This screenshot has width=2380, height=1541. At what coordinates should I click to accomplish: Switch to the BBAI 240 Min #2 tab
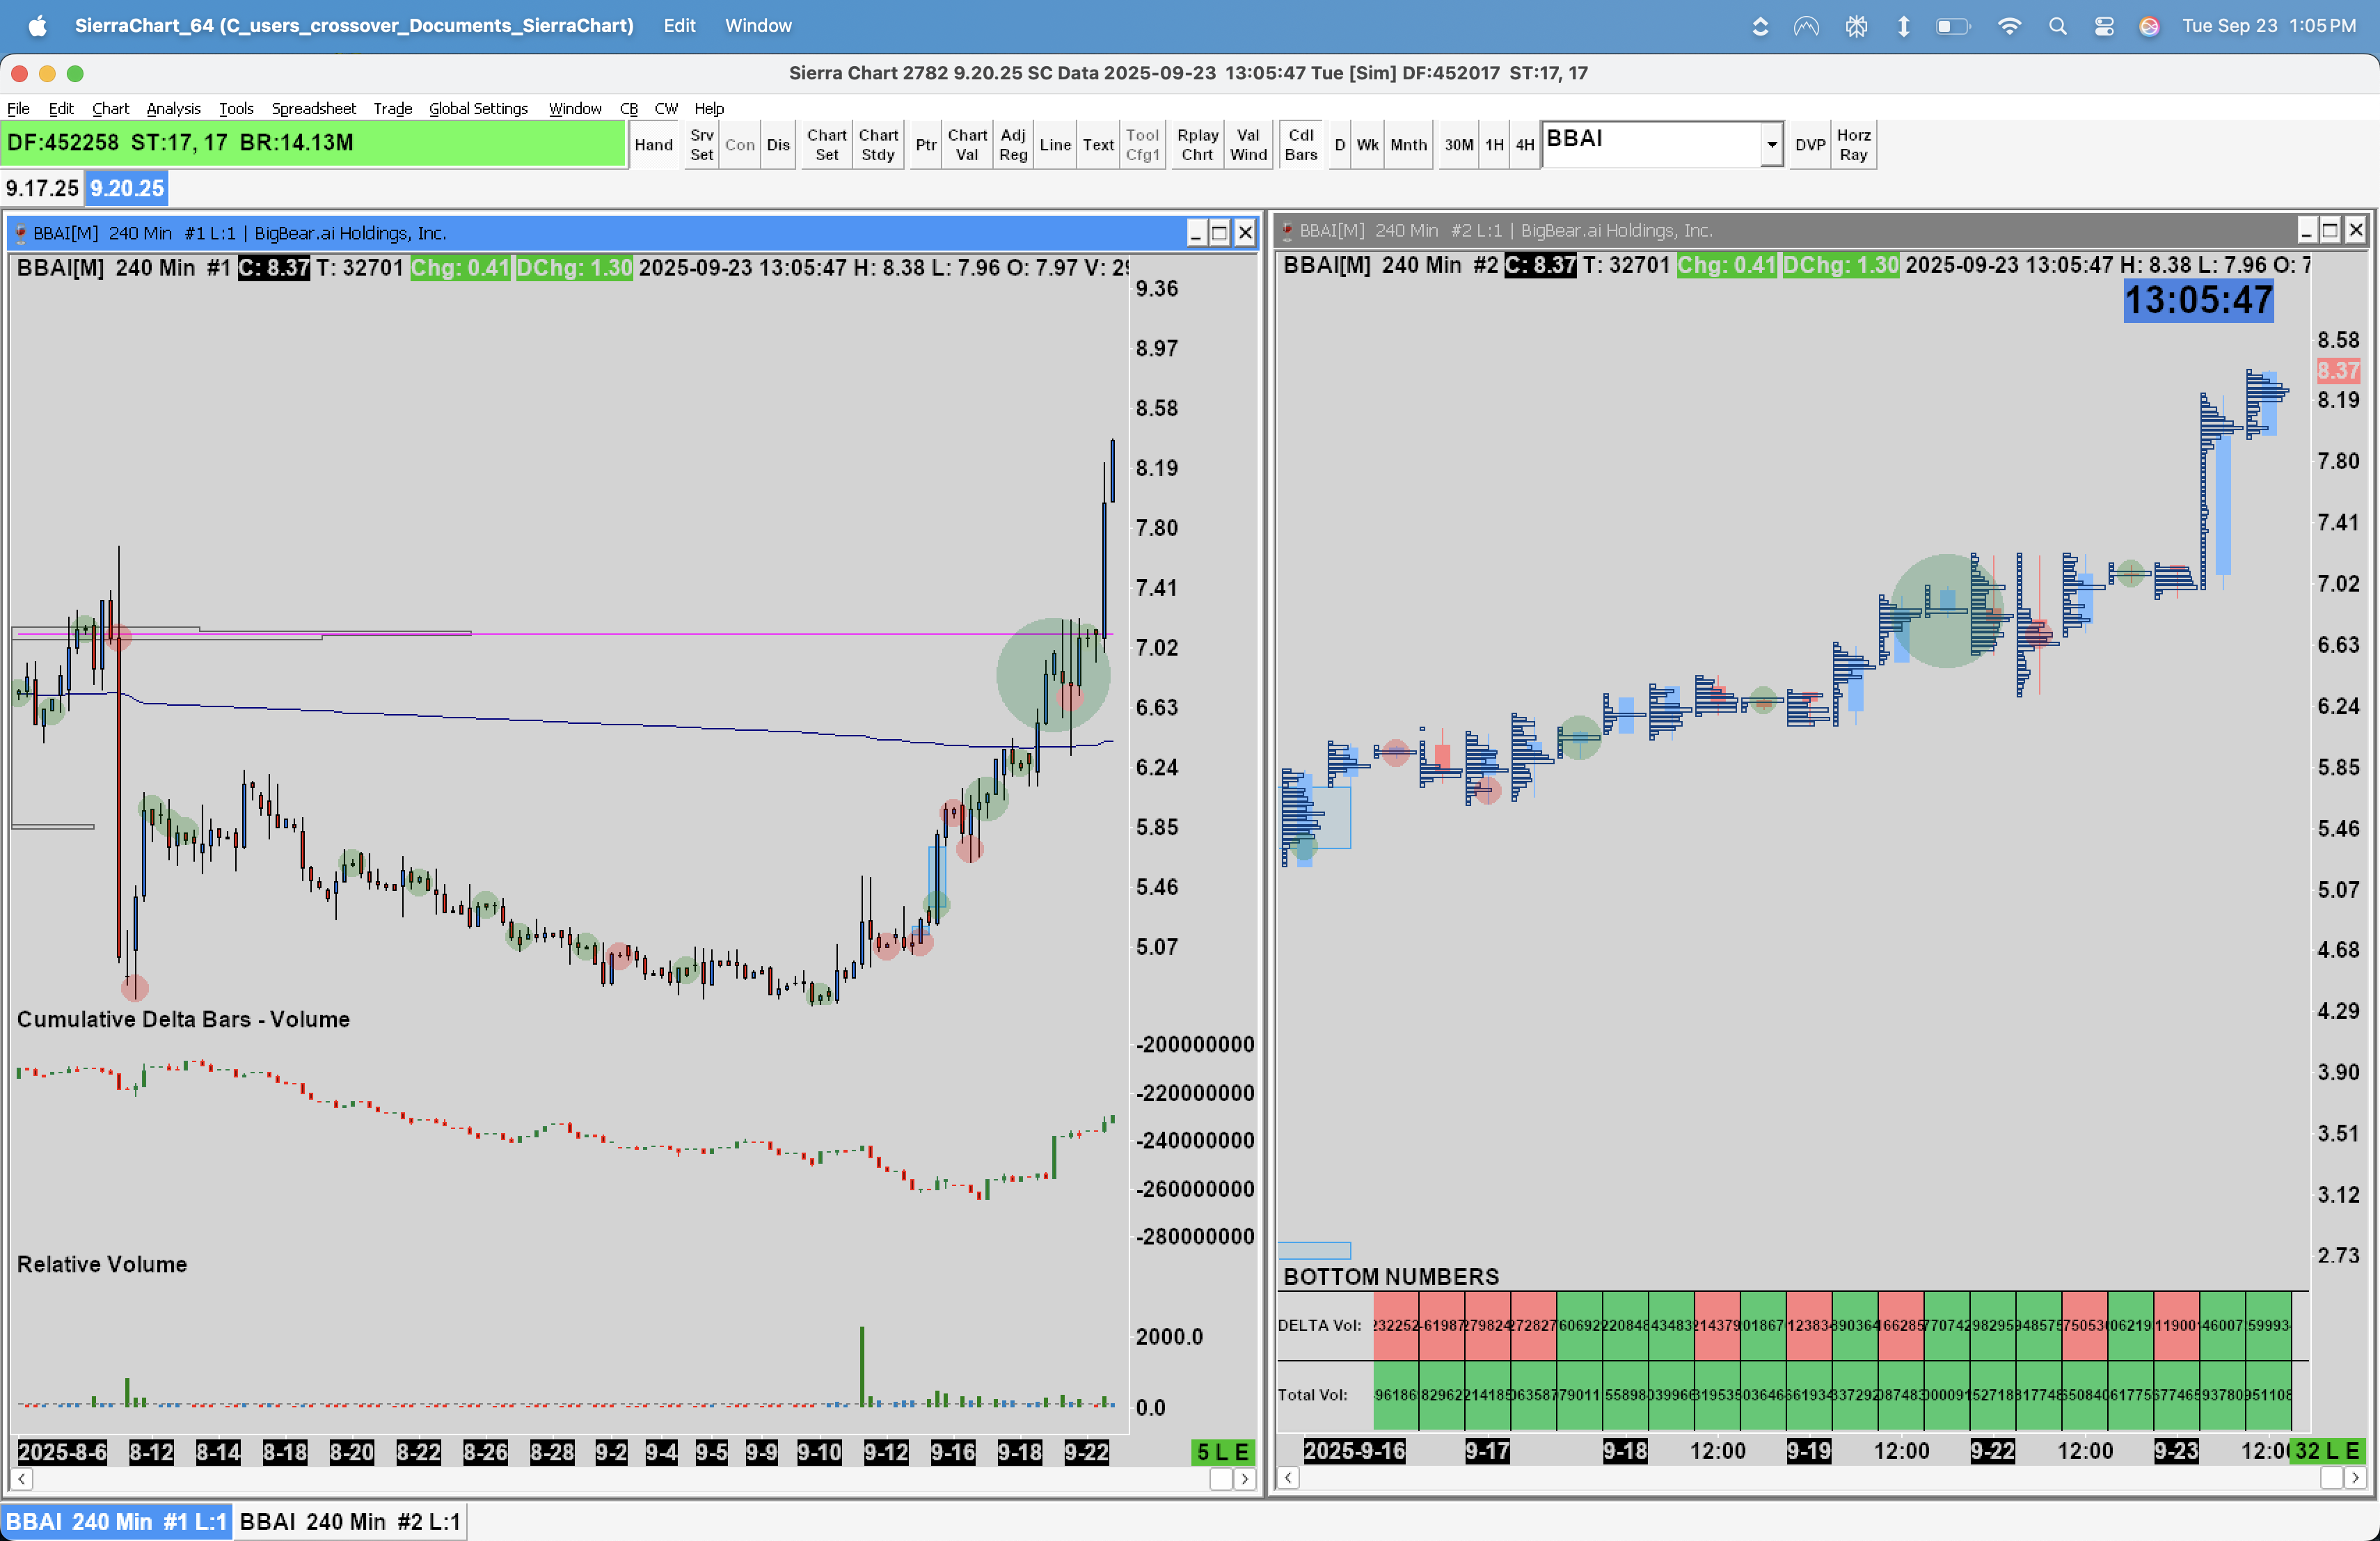(x=349, y=1521)
